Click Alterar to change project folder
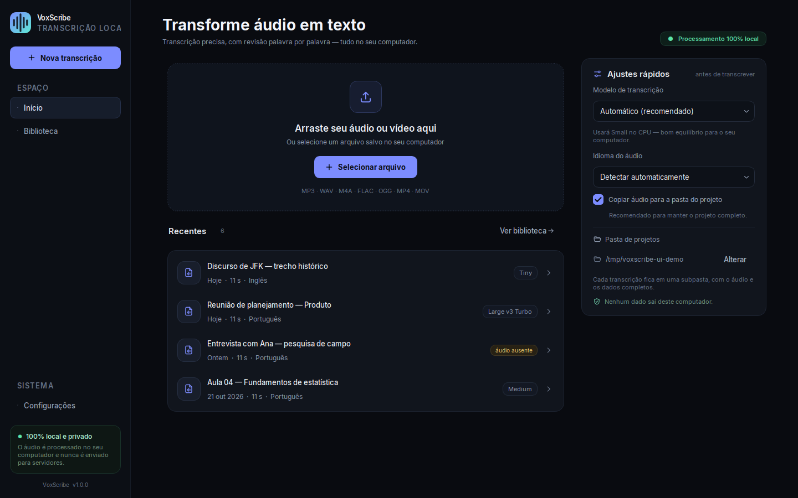The image size is (798, 498). [735, 260]
